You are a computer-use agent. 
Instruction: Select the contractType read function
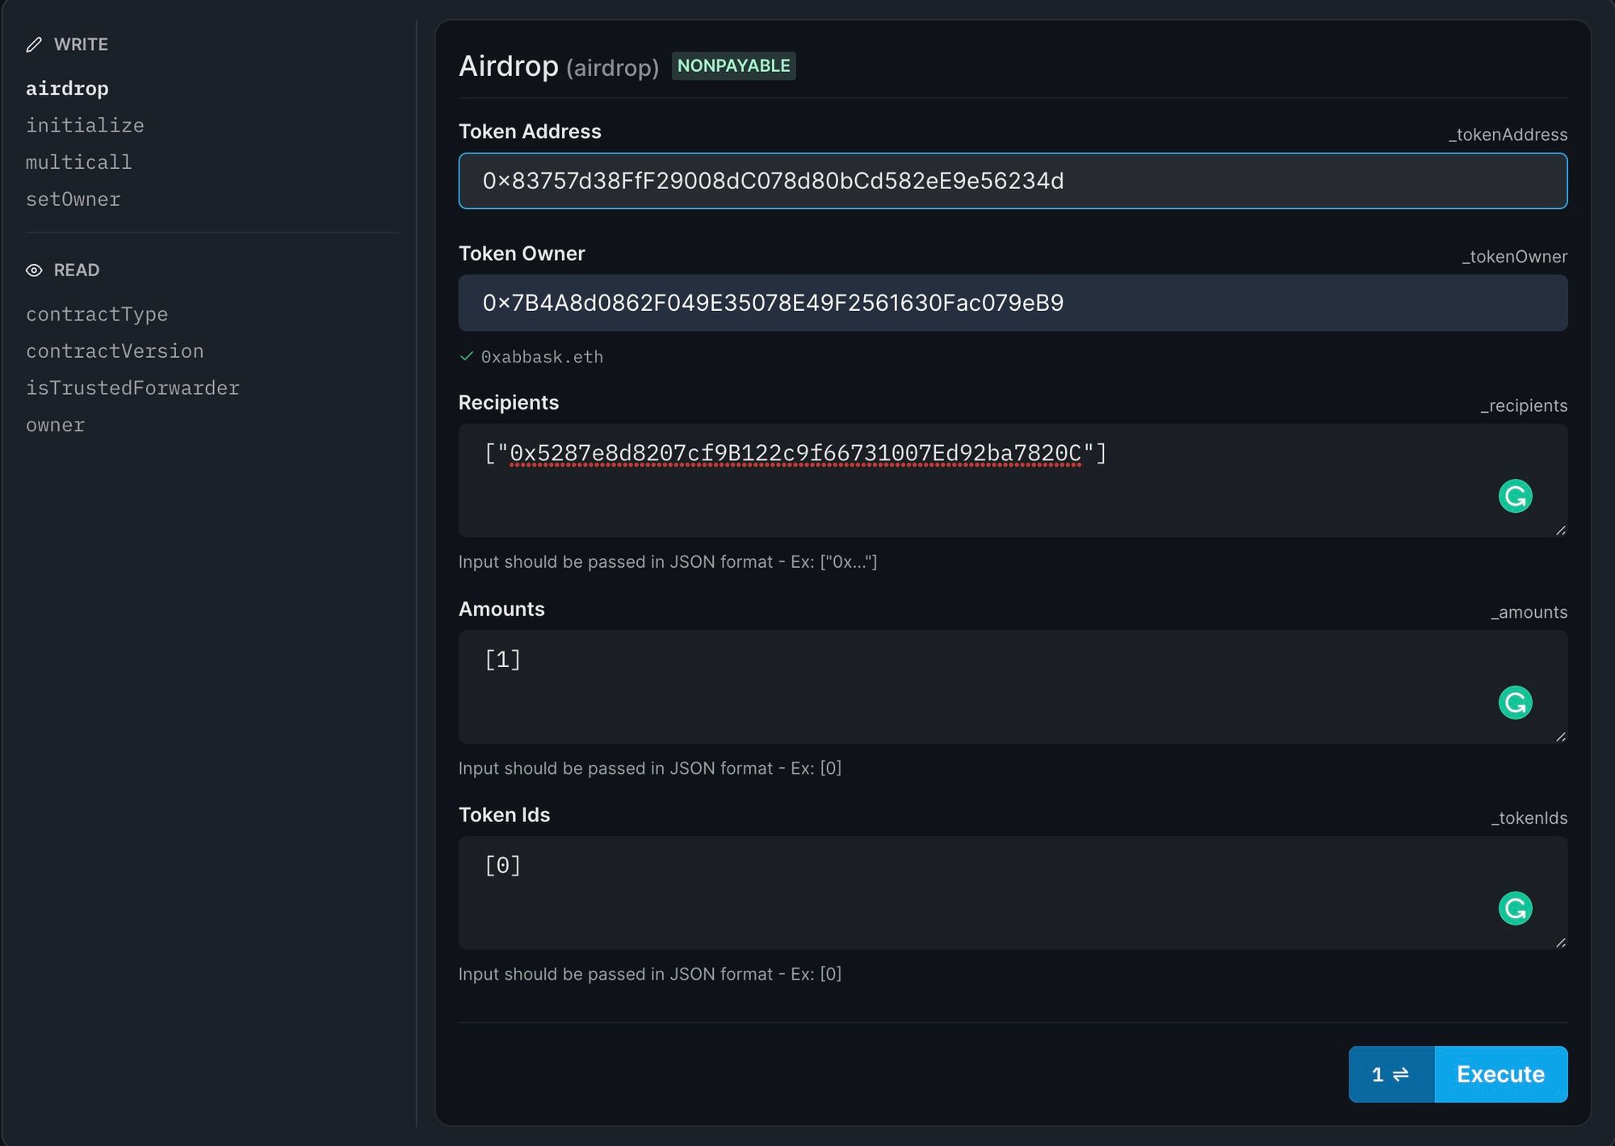tap(97, 314)
